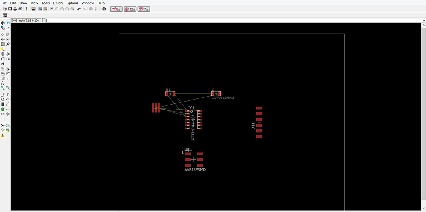Open the Library menu
This screenshot has width=426, height=212.
[58, 3]
